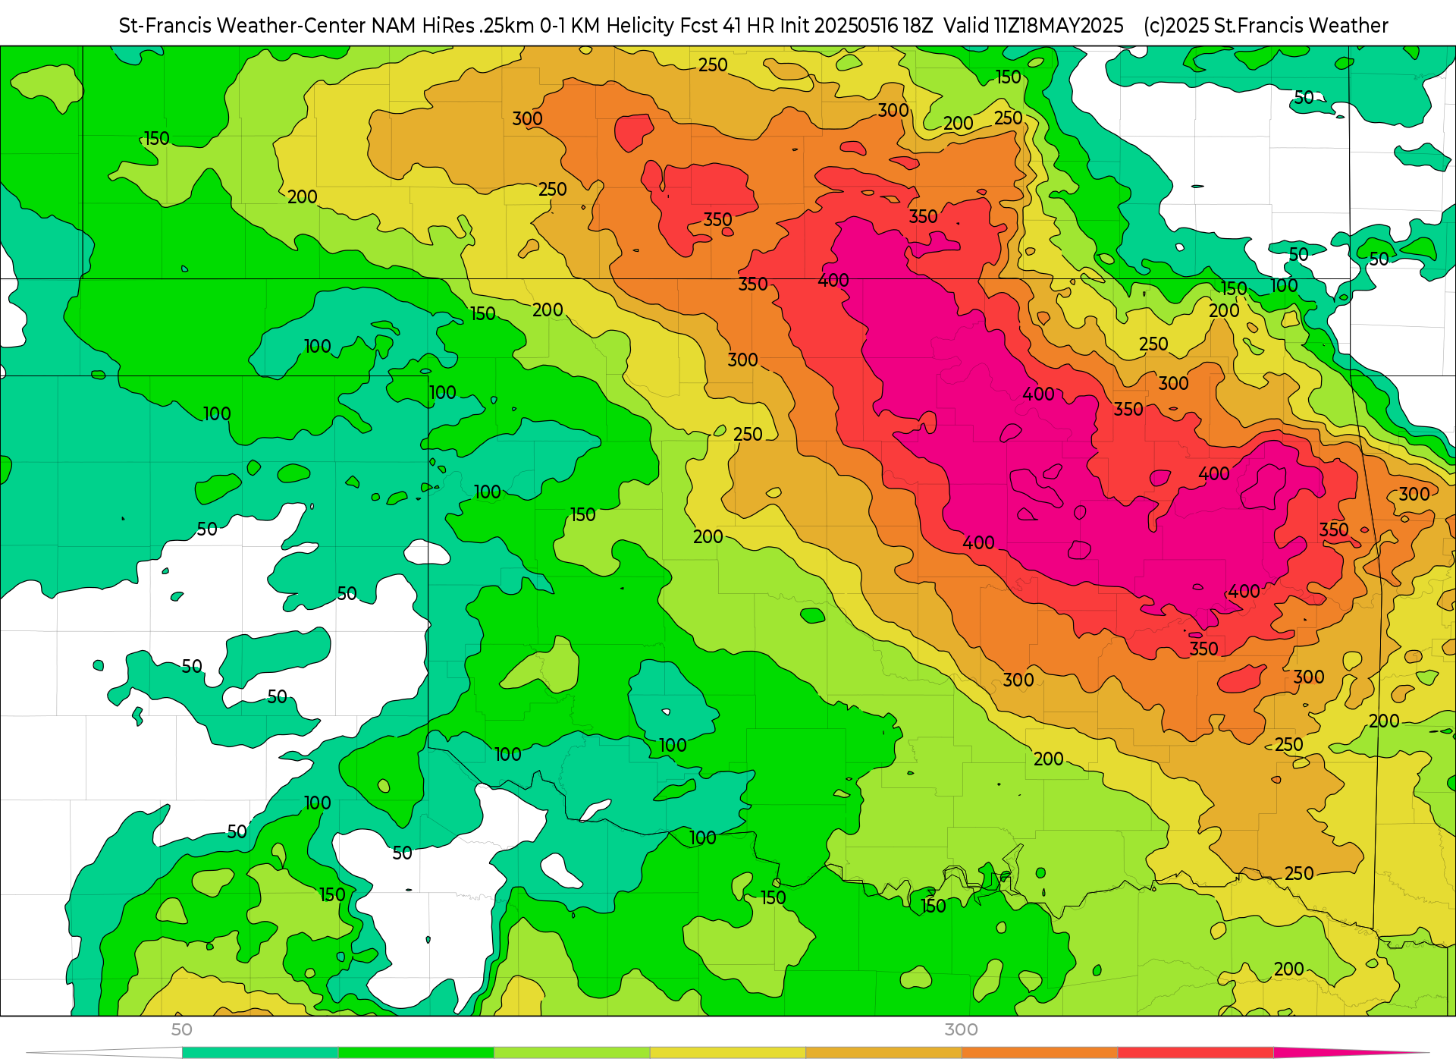The height and width of the screenshot is (1062, 1456).
Task: Select the red color bar segment
Action: pyautogui.click(x=1195, y=1053)
